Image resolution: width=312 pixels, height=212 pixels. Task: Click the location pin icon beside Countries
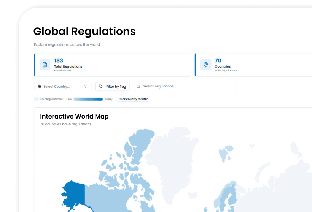point(205,65)
